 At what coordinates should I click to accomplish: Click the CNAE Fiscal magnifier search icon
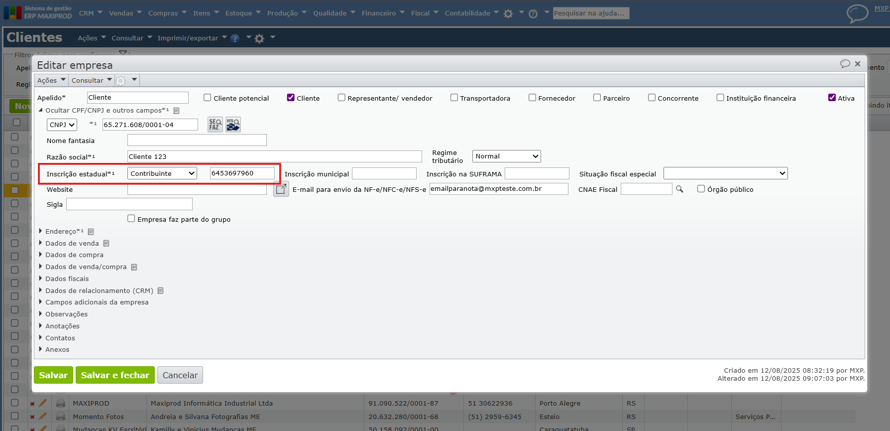(679, 189)
